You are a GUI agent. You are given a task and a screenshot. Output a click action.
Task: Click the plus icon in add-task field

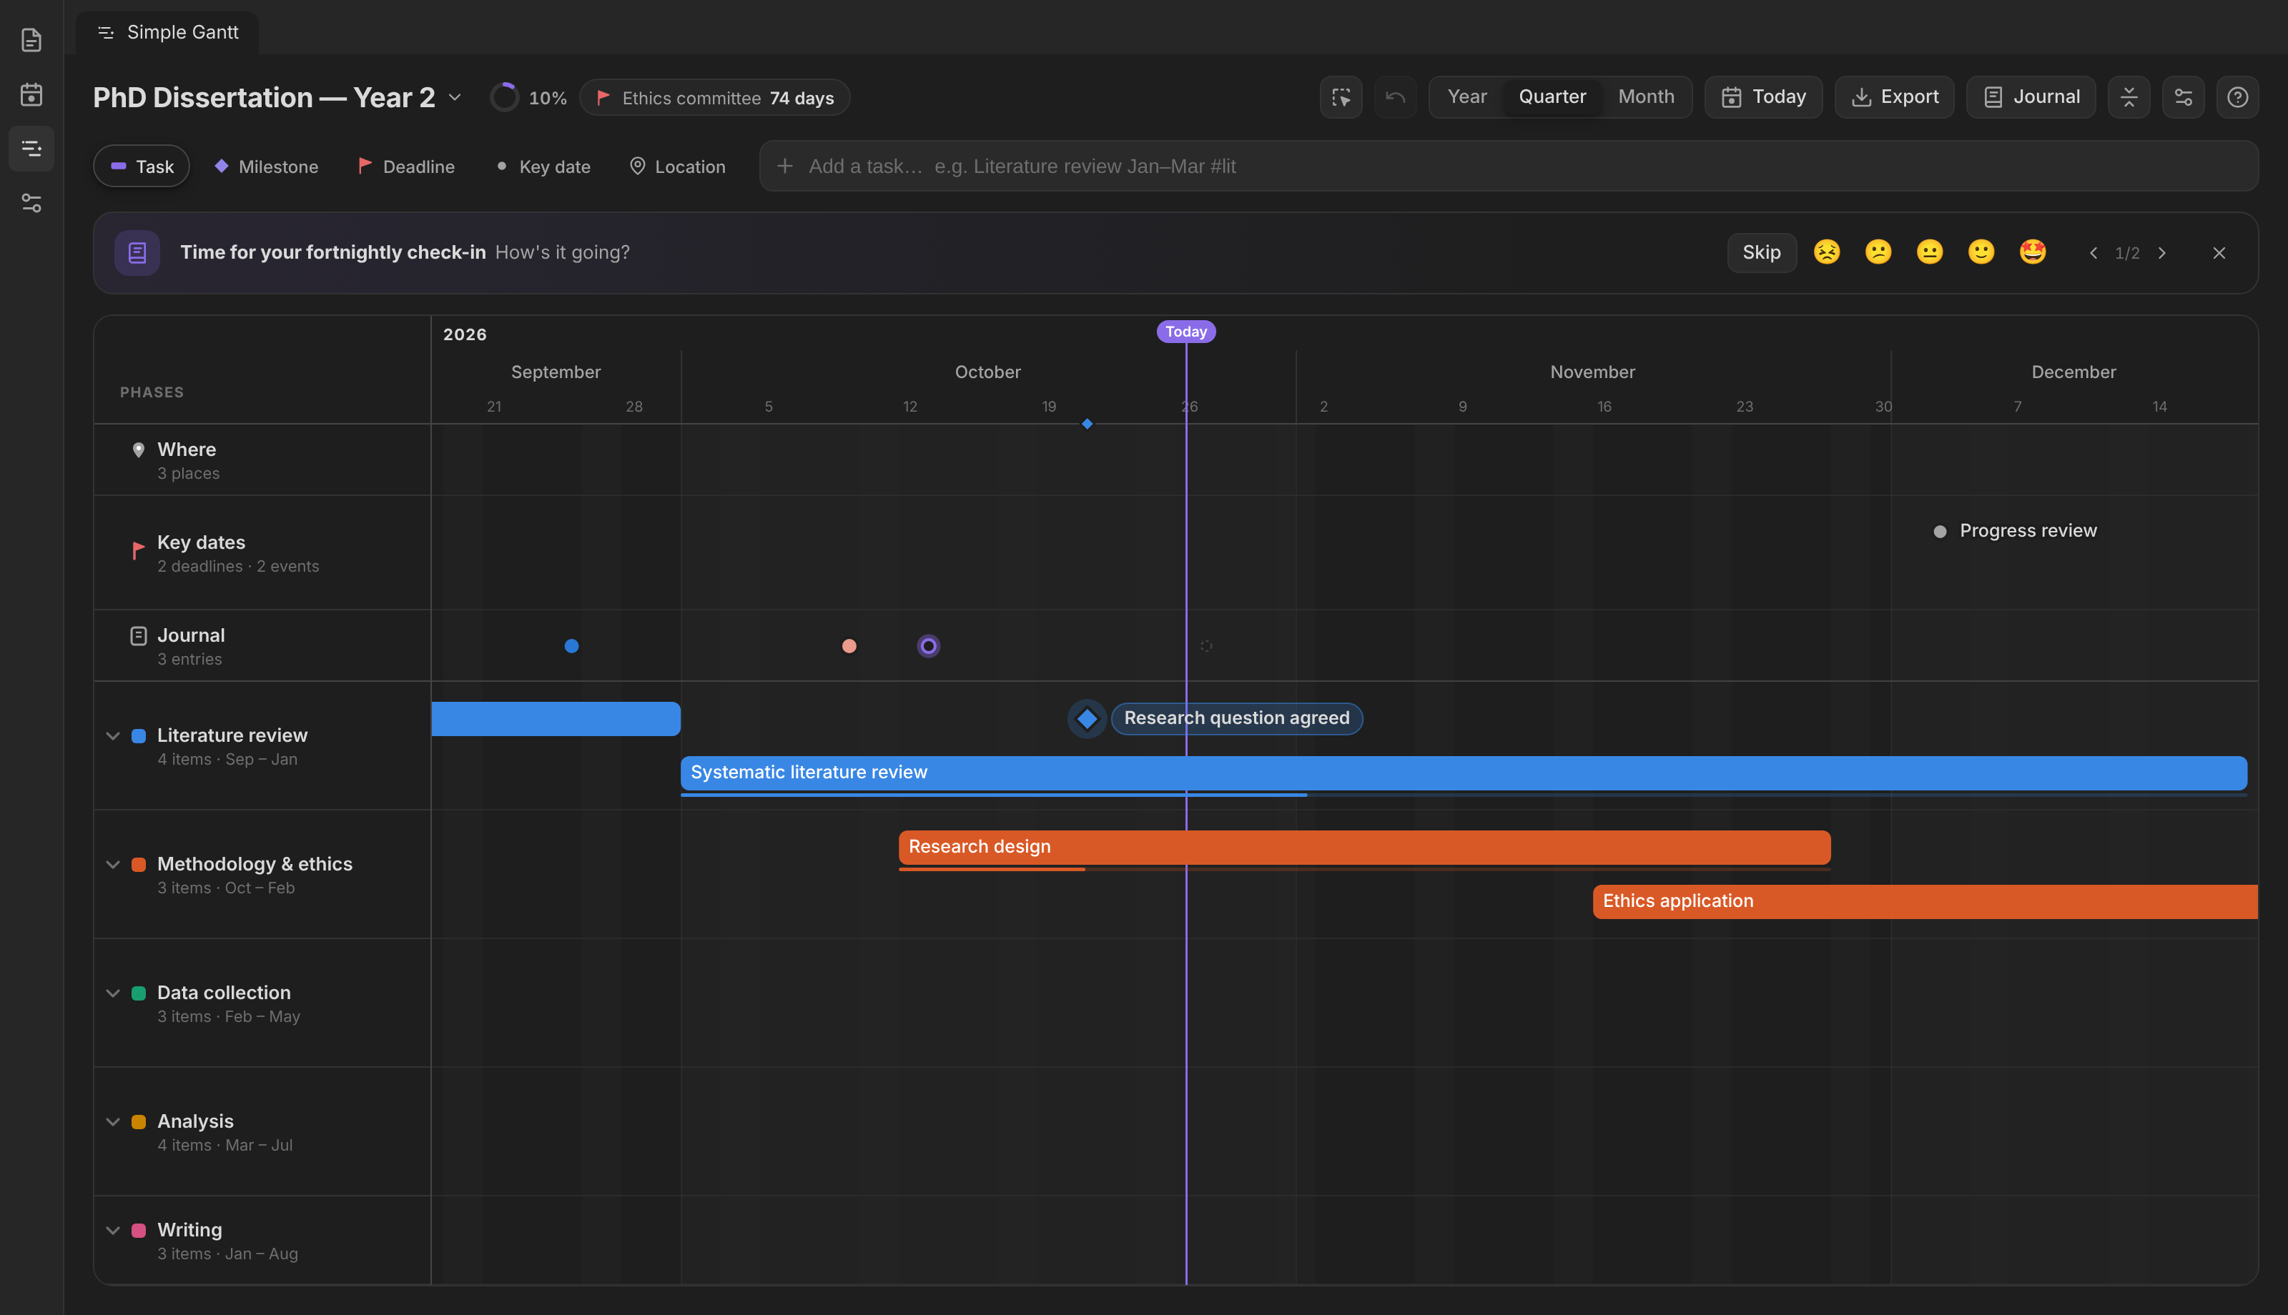click(x=784, y=167)
